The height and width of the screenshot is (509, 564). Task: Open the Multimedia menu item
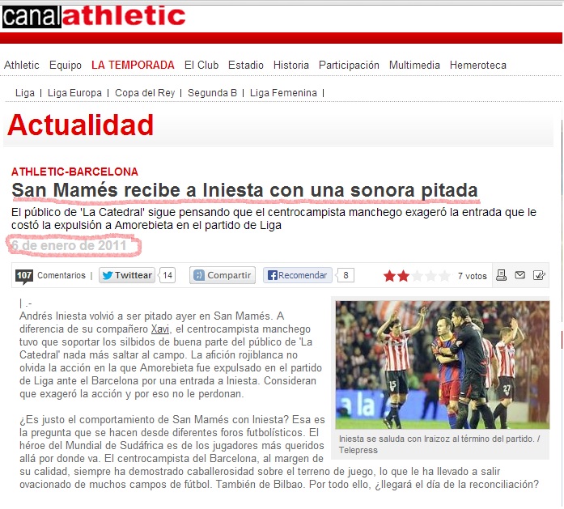click(x=414, y=65)
